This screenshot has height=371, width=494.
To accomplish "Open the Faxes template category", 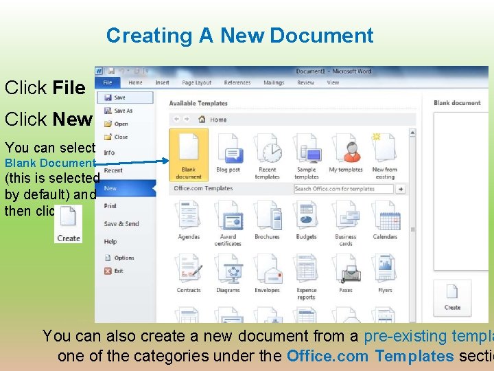I will [x=346, y=273].
